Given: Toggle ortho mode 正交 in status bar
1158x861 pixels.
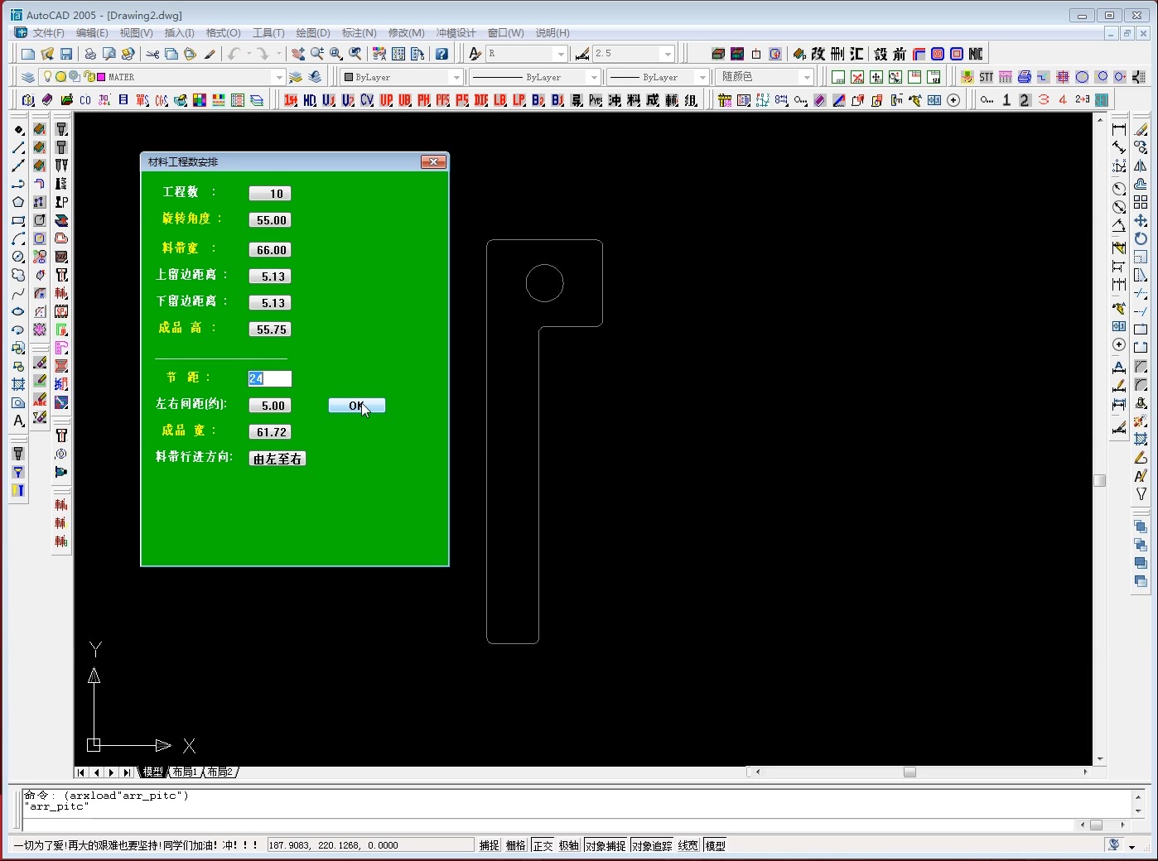Looking at the screenshot, I should click(543, 845).
